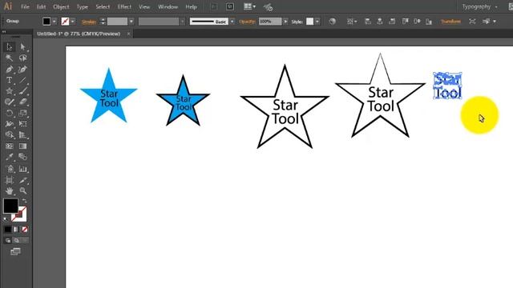Image resolution: width=513 pixels, height=288 pixels.
Task: Click the Recolor Artwork icon
Action: pos(332,22)
